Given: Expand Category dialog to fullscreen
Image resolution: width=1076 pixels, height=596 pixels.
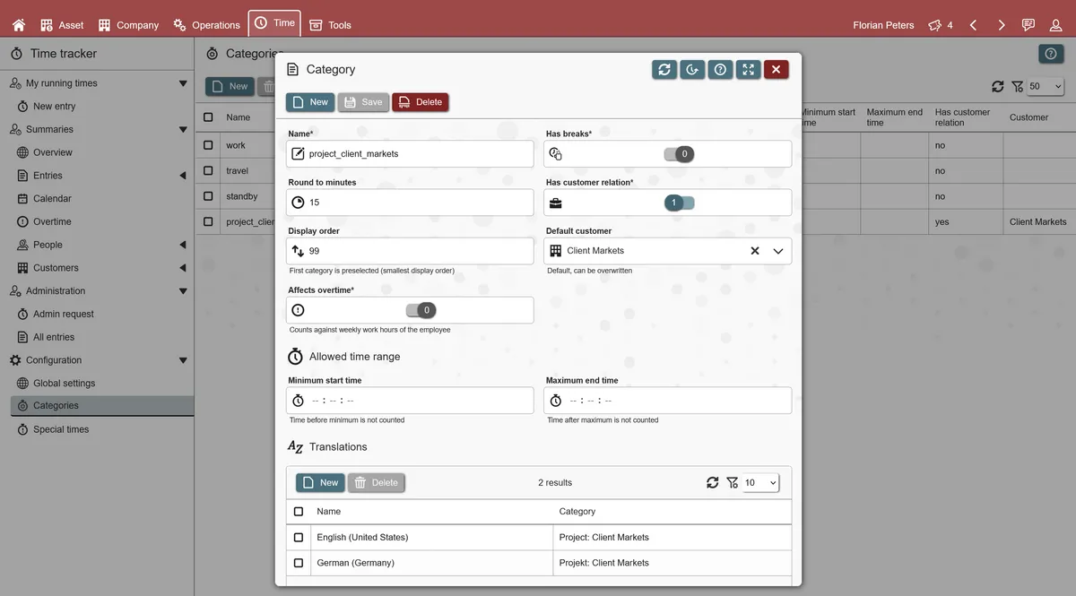Looking at the screenshot, I should point(748,69).
